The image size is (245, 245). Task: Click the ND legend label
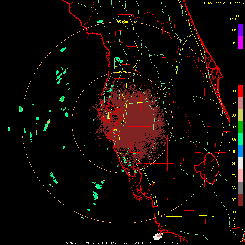(234, 212)
